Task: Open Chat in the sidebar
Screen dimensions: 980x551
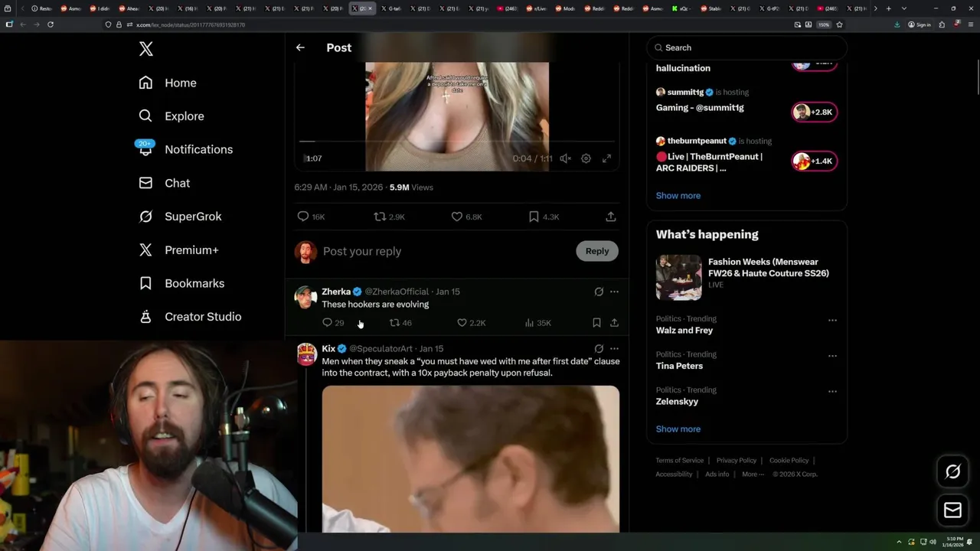Action: (x=164, y=183)
